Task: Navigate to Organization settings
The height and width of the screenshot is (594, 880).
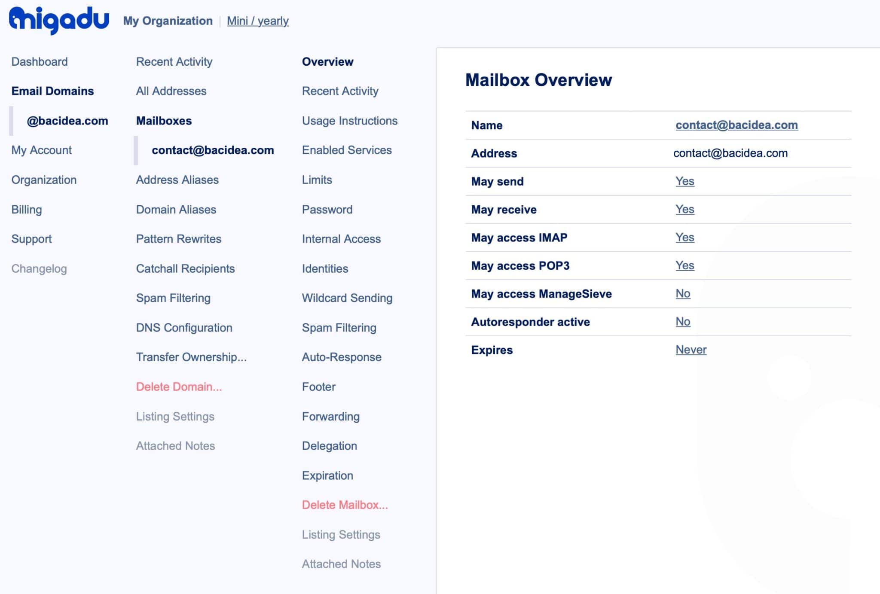Action: [44, 180]
